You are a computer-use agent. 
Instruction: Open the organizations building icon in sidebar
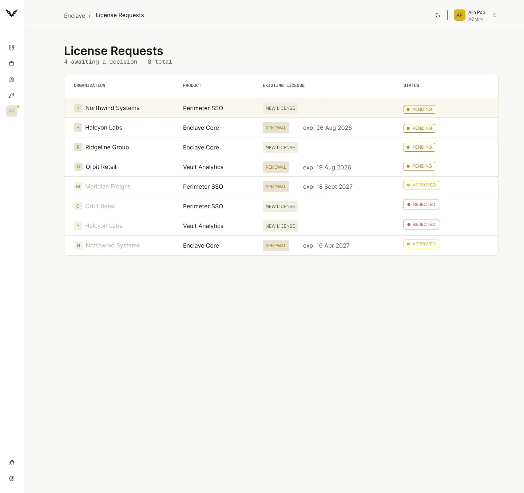12,79
